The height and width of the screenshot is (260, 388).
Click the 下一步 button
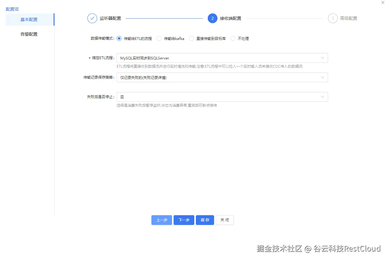click(184, 220)
